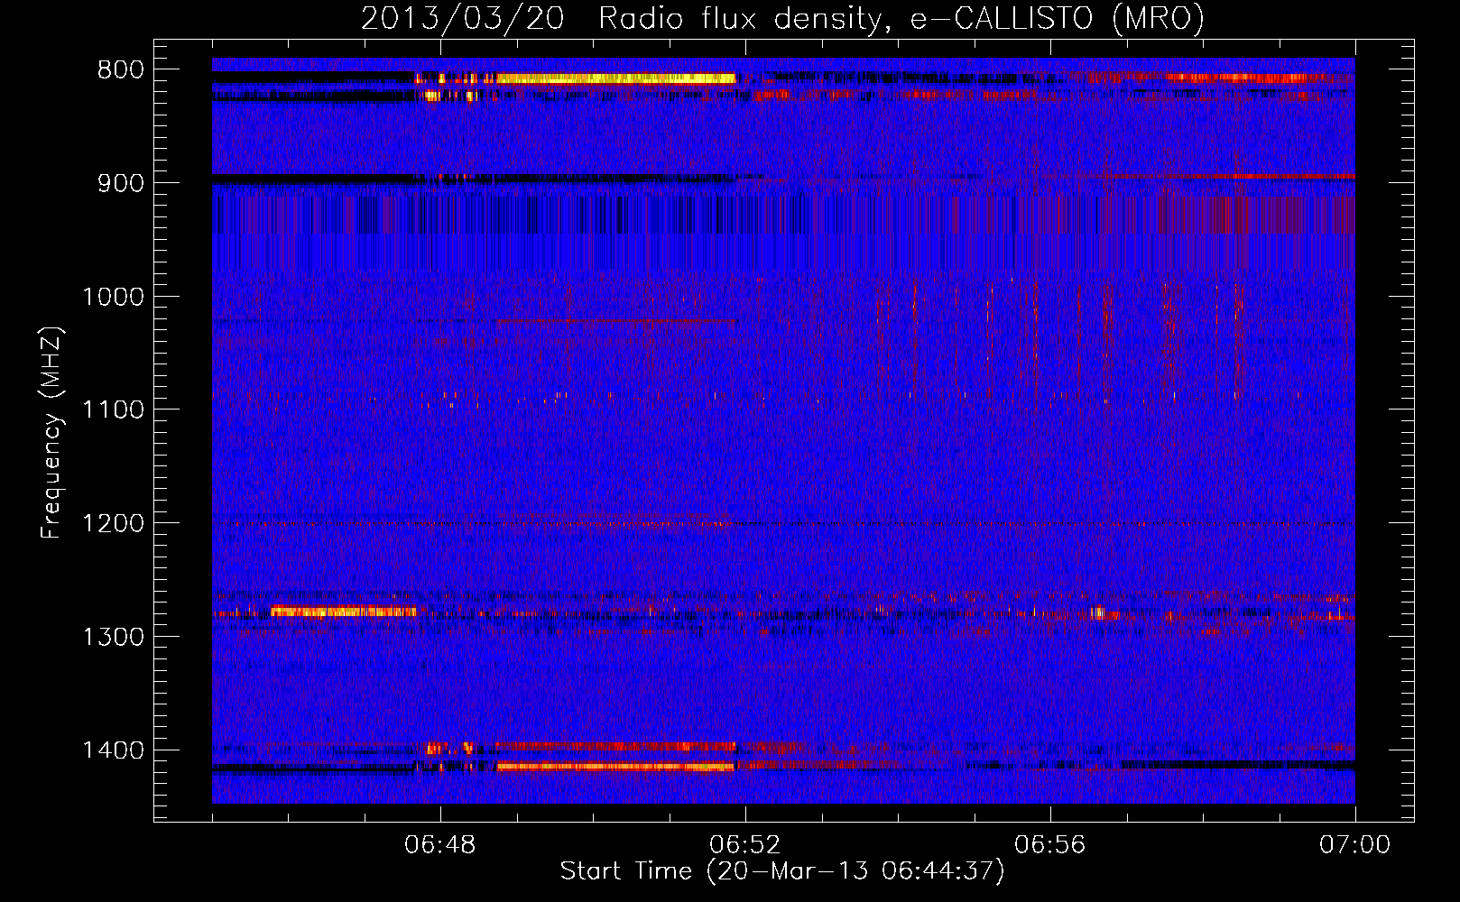Screen dimensions: 1460x902
Task: Click the 'Start Time (20-Mar-13 06:44:37)' label
Action: coord(782,871)
